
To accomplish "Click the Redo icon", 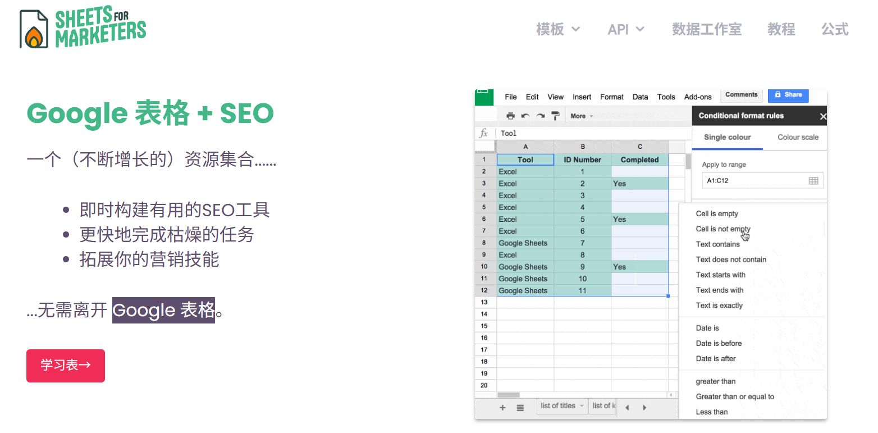I will (x=540, y=116).
